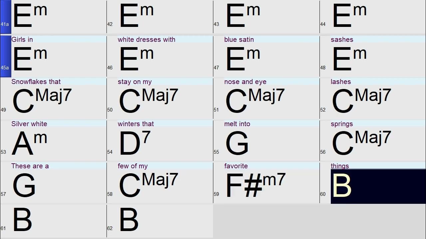Click the blue part marker at bar 41a
The image size is (426, 239).
coord(5,17)
